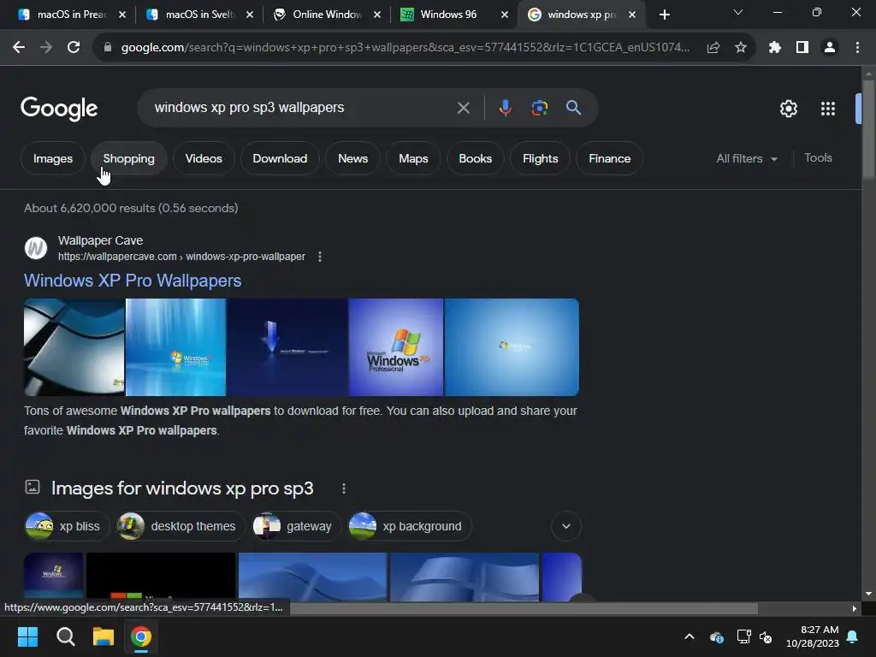Open the clock and date flyout

click(x=813, y=636)
